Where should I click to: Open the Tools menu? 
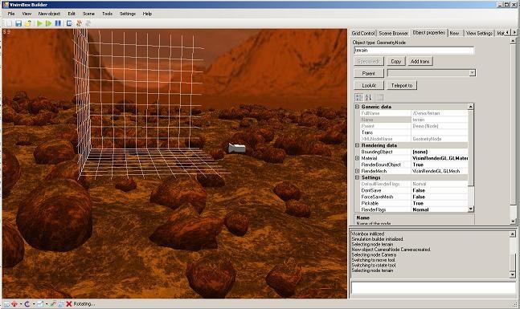(107, 14)
